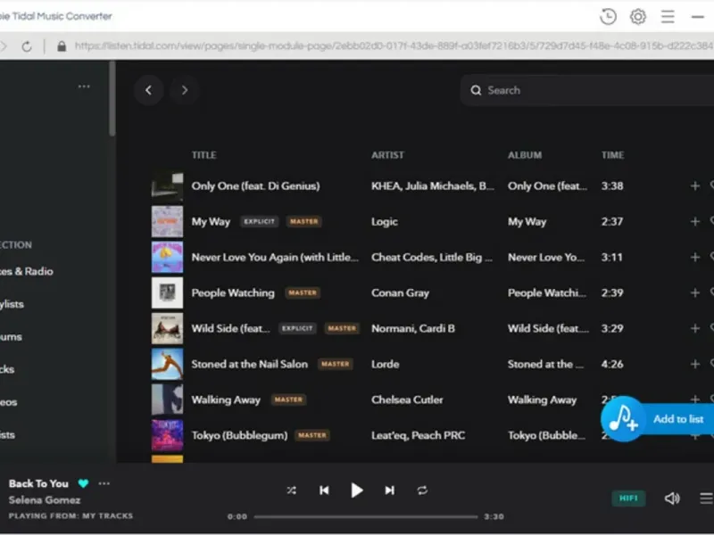This screenshot has width=714, height=535.
Task: Add People Watching with plus icon
Action: 695,292
